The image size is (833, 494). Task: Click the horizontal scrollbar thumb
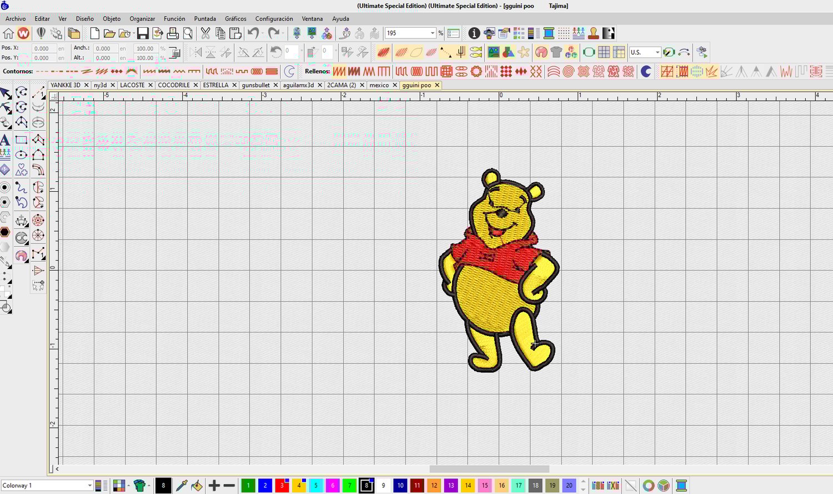[x=489, y=469]
